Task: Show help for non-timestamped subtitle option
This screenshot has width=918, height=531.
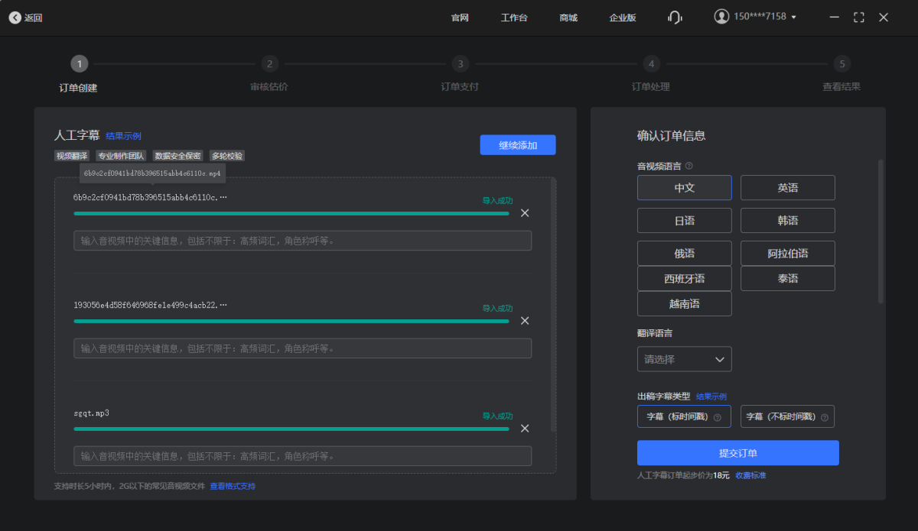Action: [x=824, y=417]
